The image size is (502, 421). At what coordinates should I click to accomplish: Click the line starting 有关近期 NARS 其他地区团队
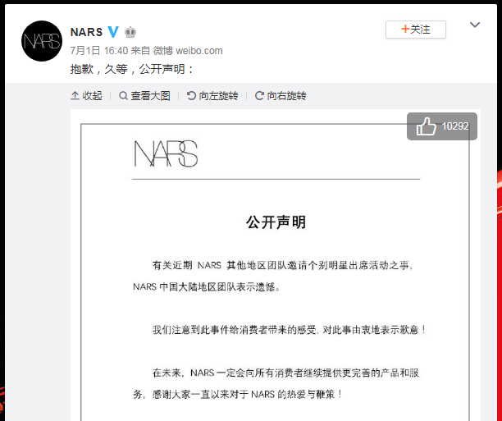[282, 265]
